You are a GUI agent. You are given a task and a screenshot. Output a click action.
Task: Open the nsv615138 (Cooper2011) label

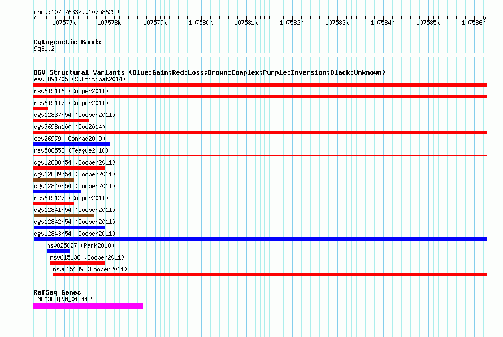point(87,257)
